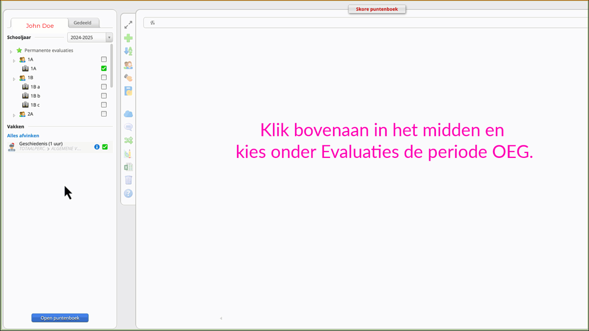Click the blue info icon beside Geschiedenis
This screenshot has width=589, height=331.
pos(97,147)
